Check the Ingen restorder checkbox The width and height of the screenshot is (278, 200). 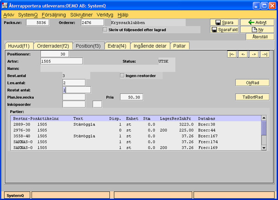pos(122,76)
